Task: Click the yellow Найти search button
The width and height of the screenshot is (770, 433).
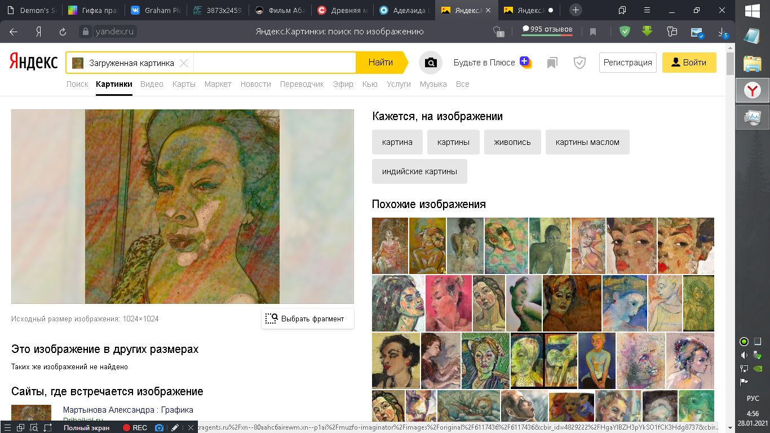Action: [x=382, y=63]
